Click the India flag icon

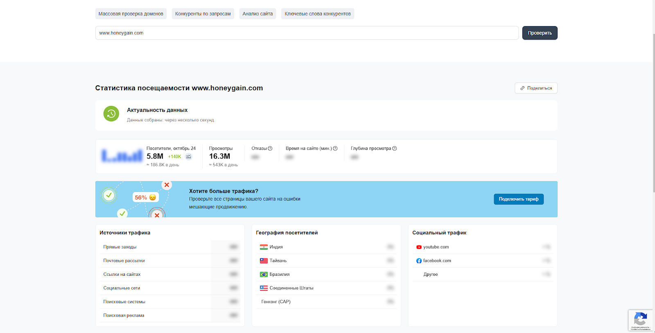click(264, 247)
